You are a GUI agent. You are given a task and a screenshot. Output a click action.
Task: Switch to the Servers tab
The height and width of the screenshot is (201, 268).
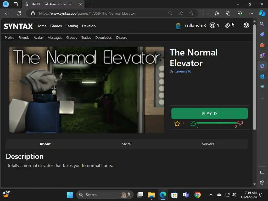[x=208, y=144]
